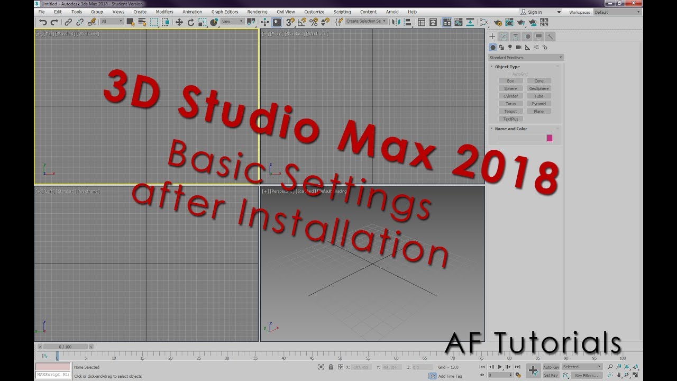Open Select by Name list icon

[x=142, y=22]
